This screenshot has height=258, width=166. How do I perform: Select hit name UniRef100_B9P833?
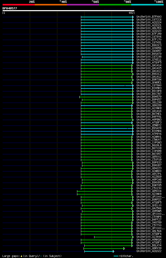[x=149, y=163]
